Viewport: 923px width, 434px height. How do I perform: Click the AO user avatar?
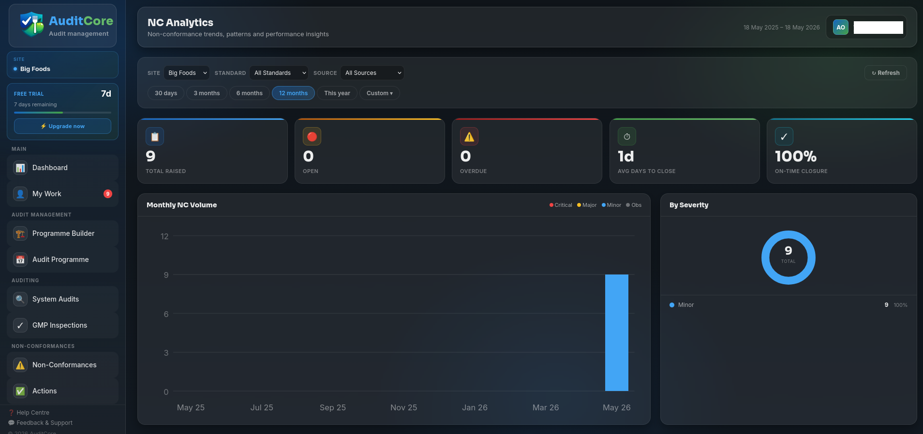(x=841, y=28)
